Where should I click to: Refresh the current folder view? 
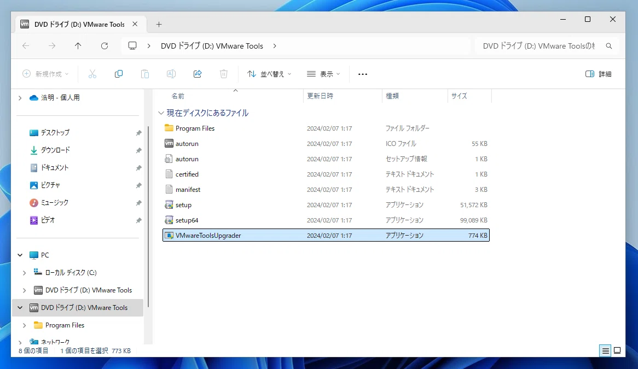coord(105,46)
